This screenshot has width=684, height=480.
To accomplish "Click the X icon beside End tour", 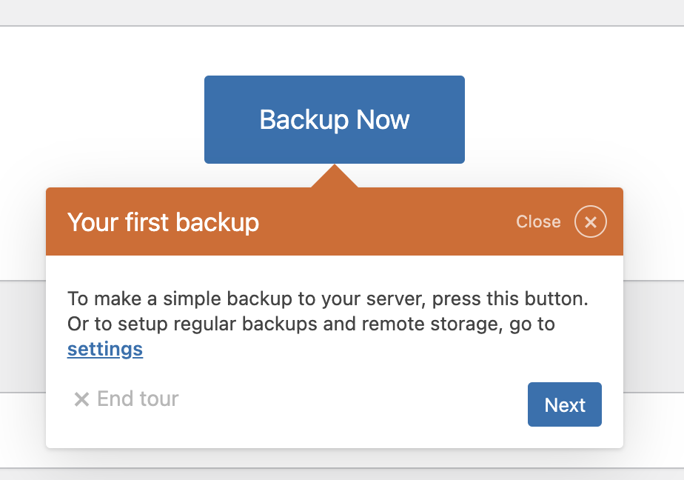I will tap(81, 399).
